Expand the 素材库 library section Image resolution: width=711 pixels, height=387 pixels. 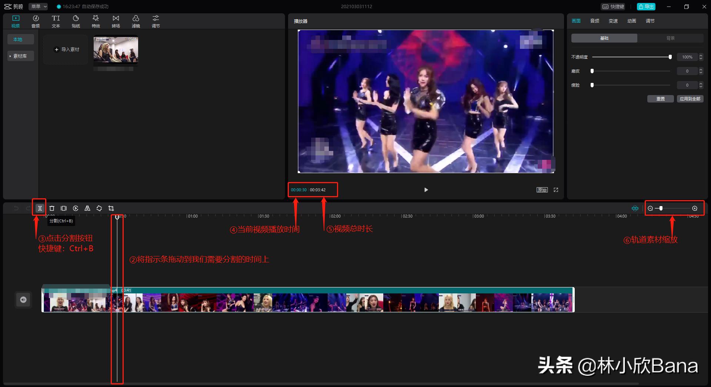pyautogui.click(x=20, y=56)
